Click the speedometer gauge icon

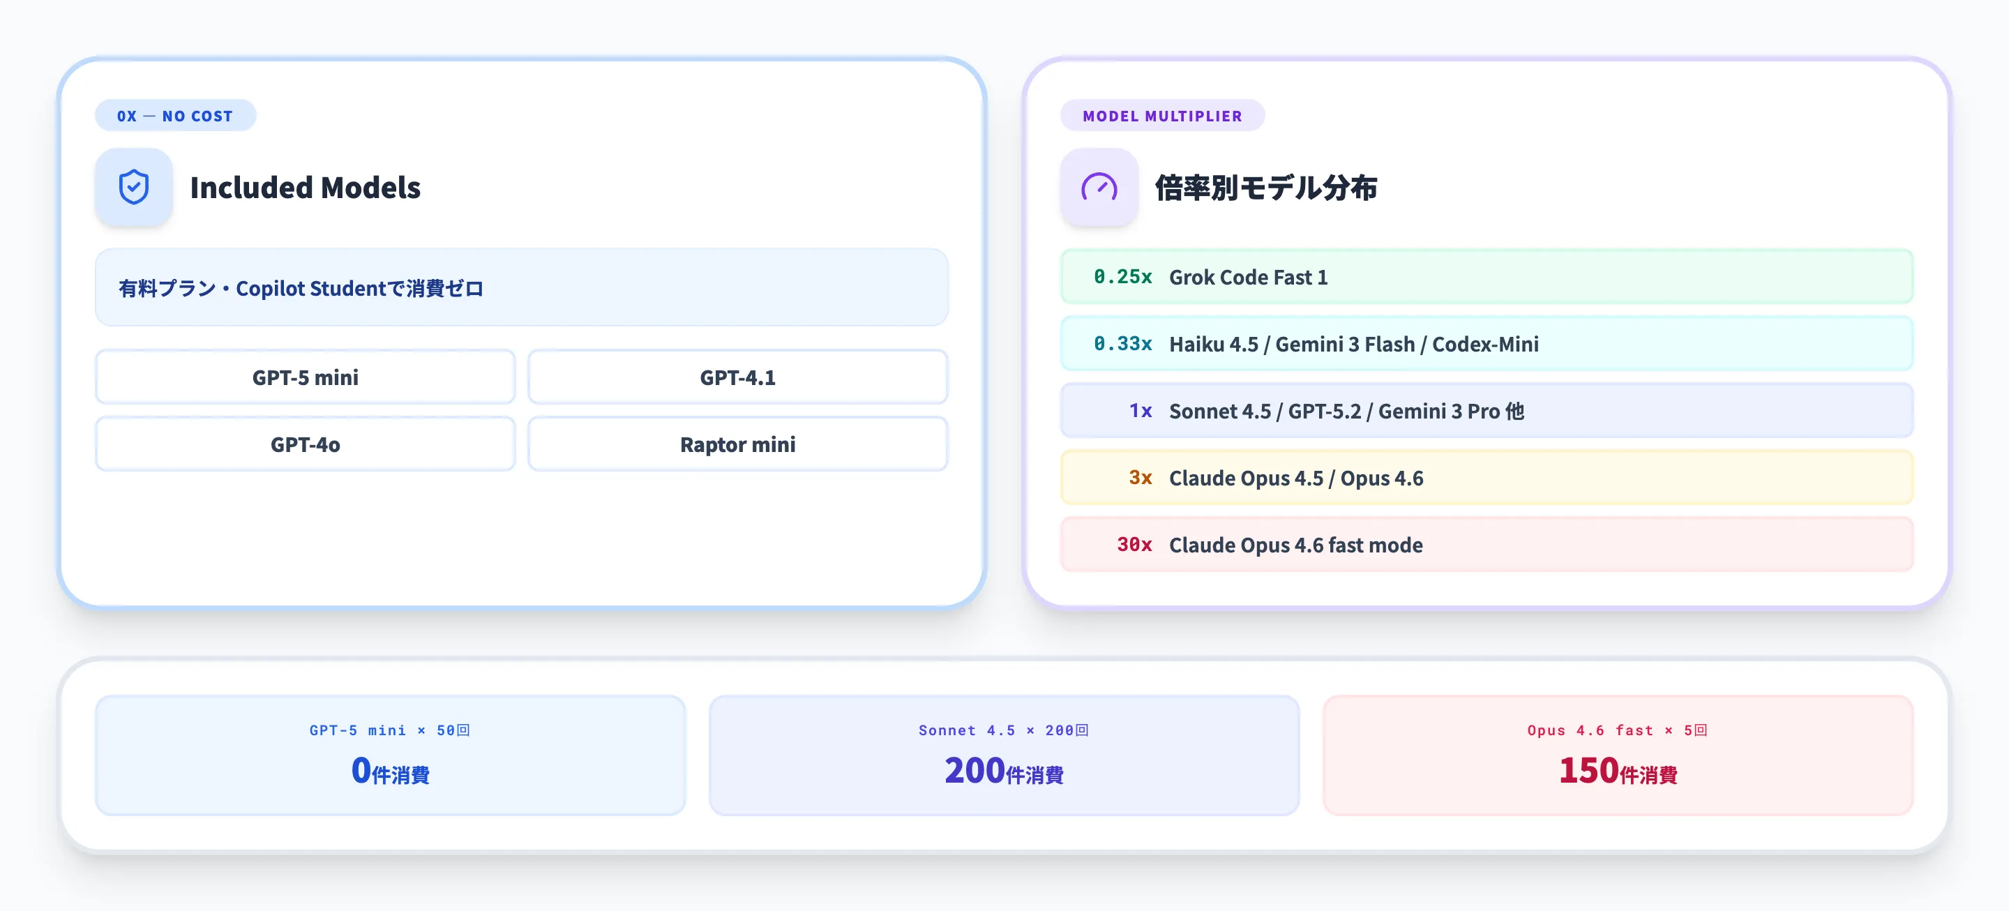coord(1098,187)
